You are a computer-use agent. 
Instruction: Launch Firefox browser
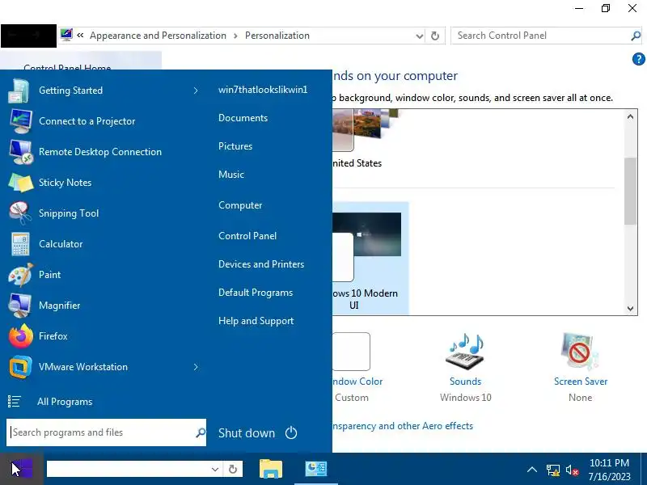(104, 336)
